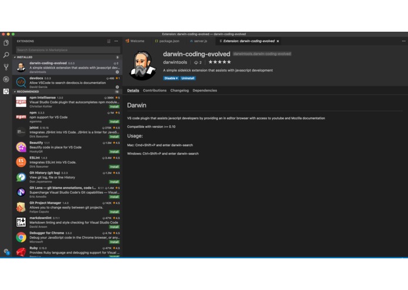Select the npm Intellisense extension icon
Image resolution: width=408 pixels, height=290 pixels.
(21, 102)
